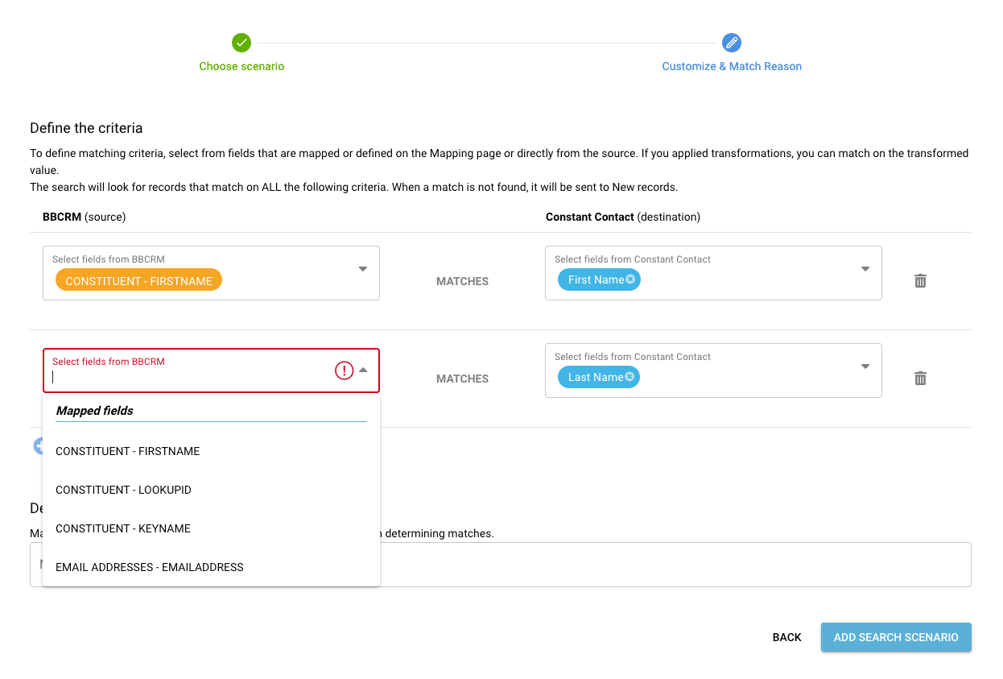Click the Select fields from BBCRM search input

pos(161,377)
